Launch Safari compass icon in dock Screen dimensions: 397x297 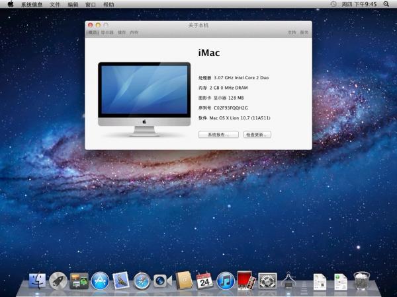[x=142, y=281]
